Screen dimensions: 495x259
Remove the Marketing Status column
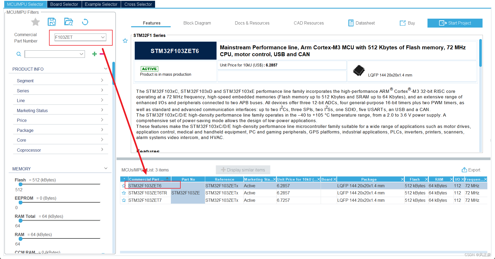coord(274,179)
